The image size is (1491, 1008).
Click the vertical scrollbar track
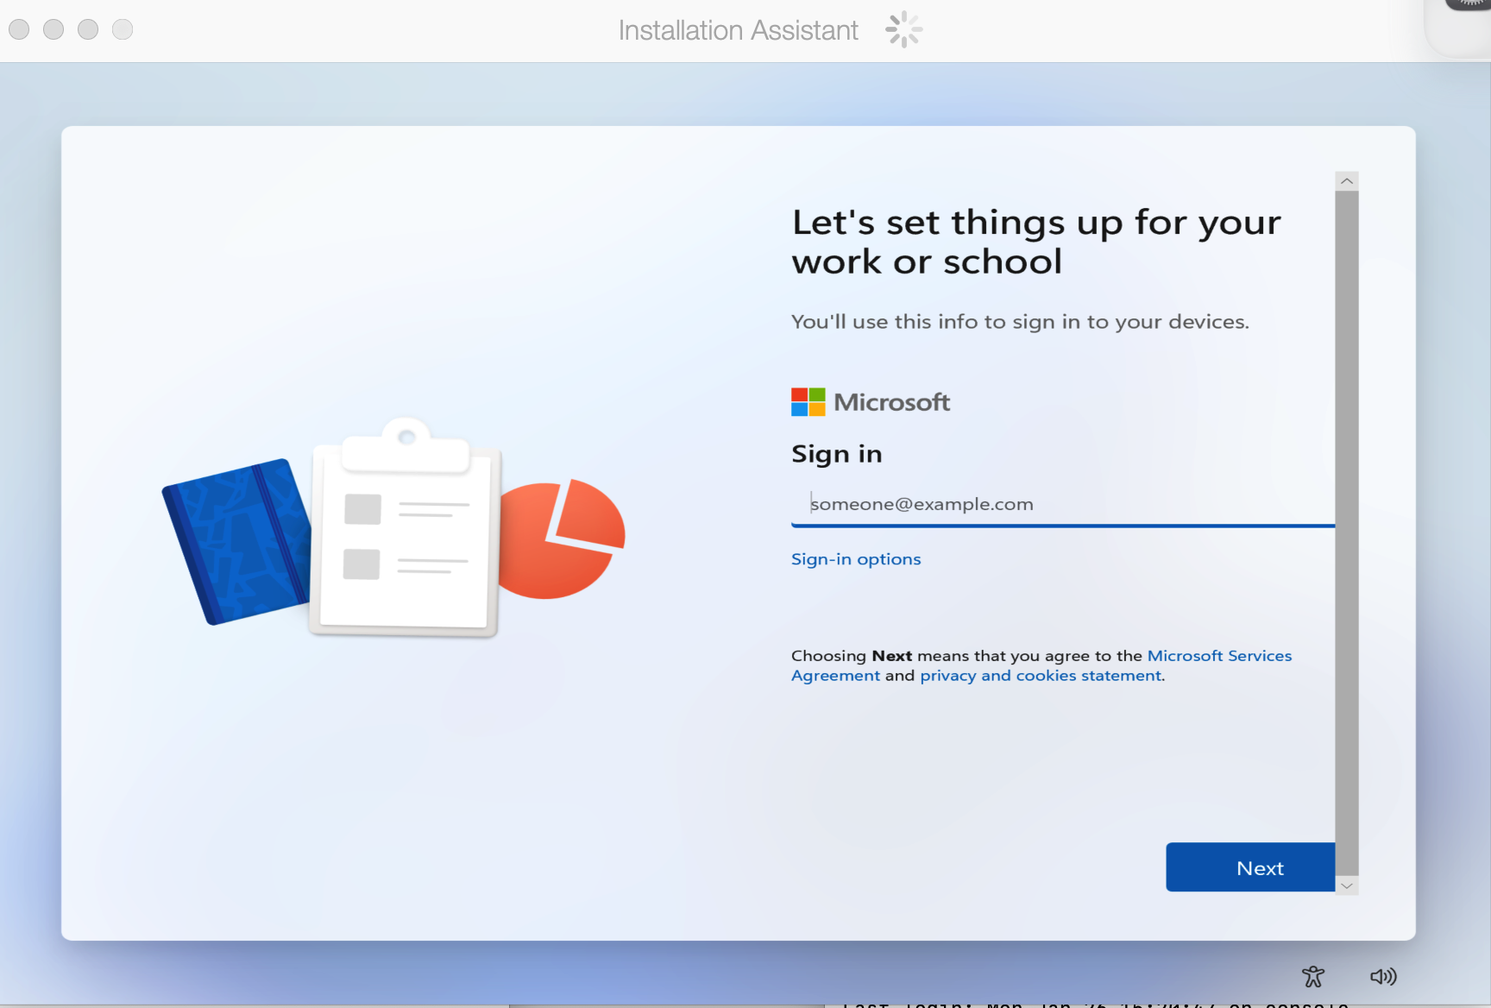[x=1346, y=533]
